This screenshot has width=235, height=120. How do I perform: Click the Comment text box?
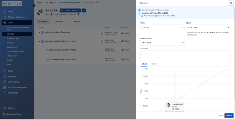tap(185, 56)
